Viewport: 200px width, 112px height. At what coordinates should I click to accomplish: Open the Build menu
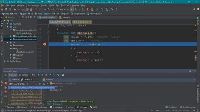tap(52, 5)
